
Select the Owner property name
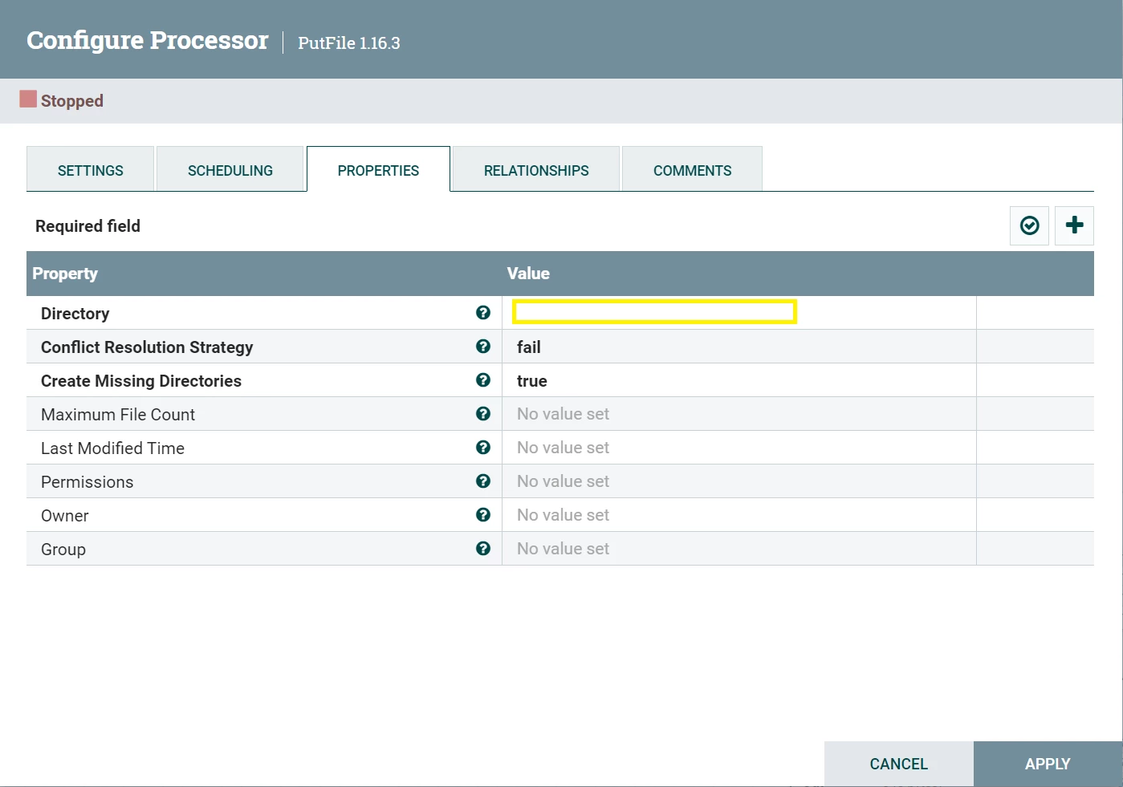coord(64,516)
